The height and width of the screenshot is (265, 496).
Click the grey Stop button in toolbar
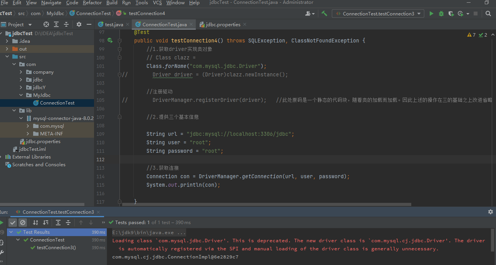476,14
